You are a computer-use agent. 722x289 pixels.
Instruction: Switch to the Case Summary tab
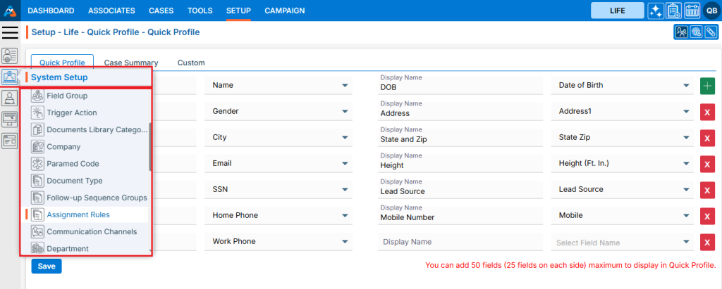point(131,63)
